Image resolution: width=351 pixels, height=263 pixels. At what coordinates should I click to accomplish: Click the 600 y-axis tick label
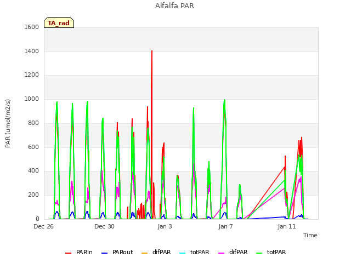coord(33,147)
